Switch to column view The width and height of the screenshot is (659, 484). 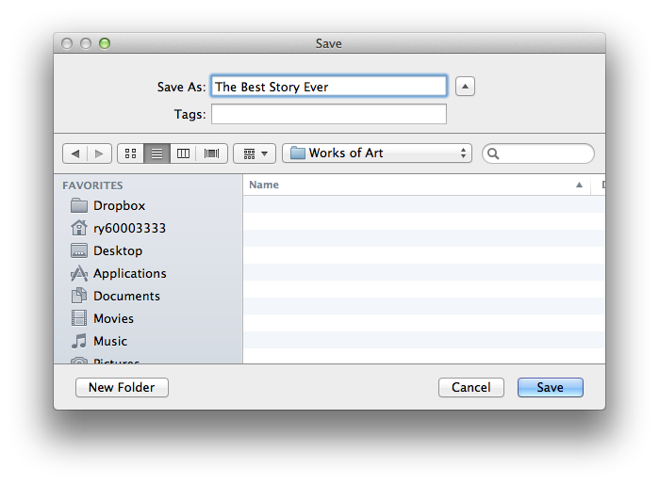pyautogui.click(x=183, y=153)
